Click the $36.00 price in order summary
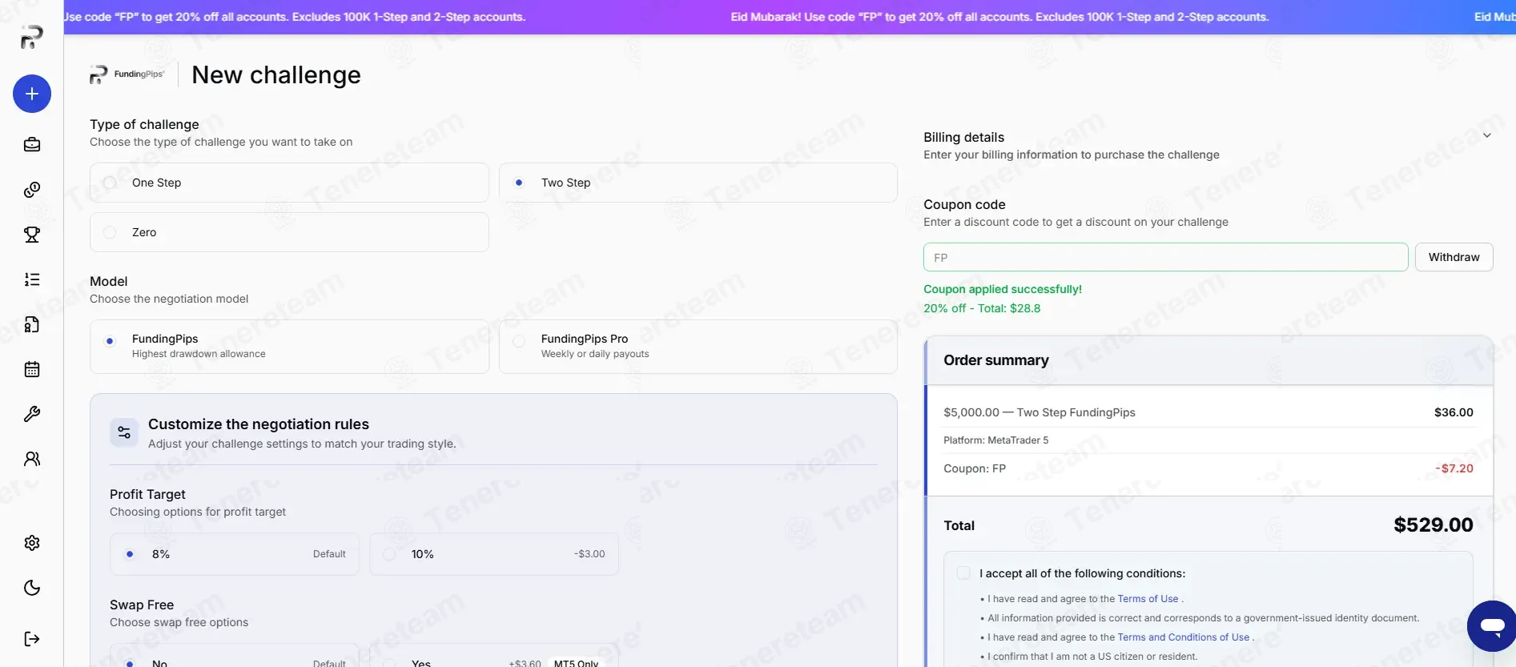The image size is (1516, 667). [1454, 412]
